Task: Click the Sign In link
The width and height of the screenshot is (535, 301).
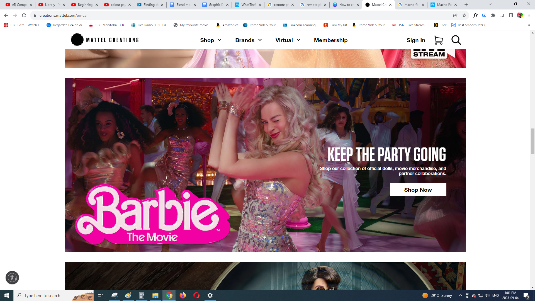Action: pyautogui.click(x=416, y=40)
